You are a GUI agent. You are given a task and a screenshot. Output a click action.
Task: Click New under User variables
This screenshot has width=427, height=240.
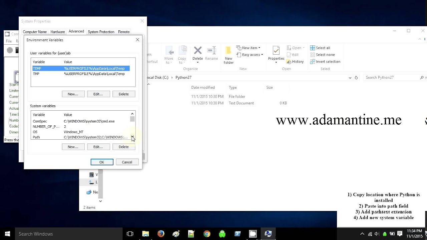click(73, 94)
